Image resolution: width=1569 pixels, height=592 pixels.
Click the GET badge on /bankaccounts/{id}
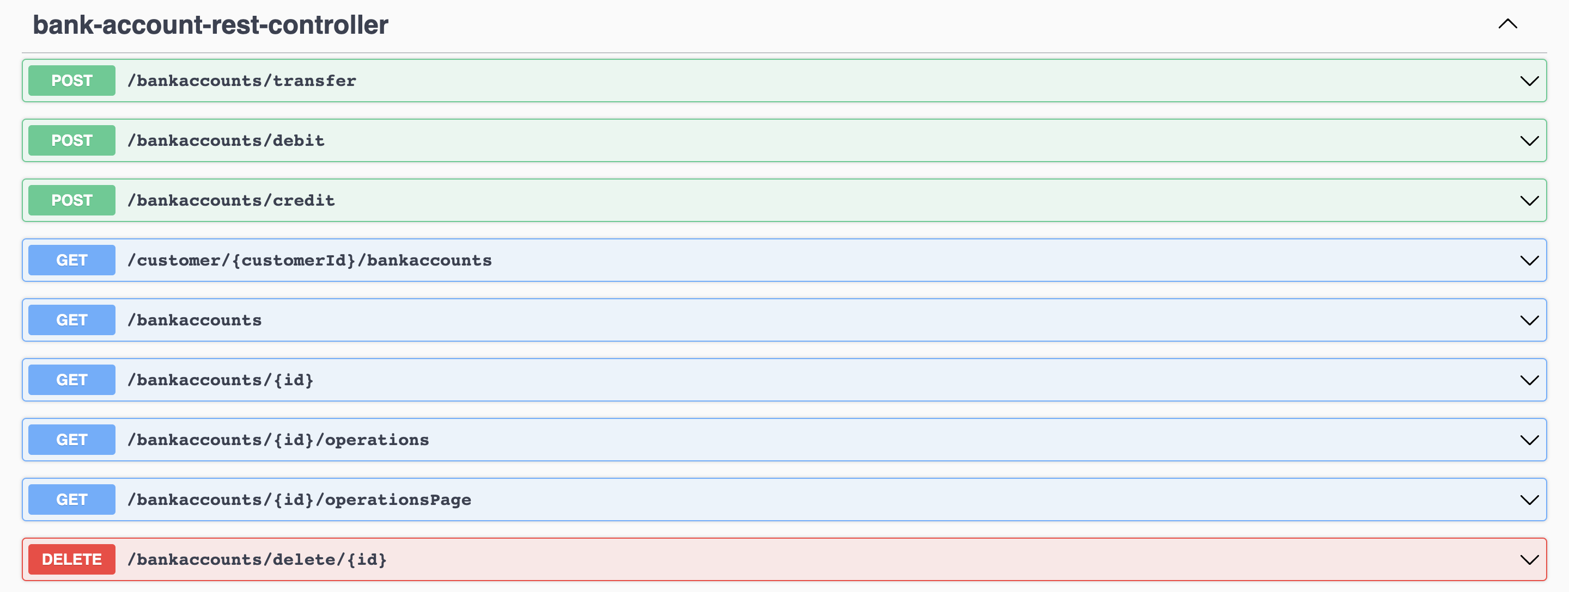pos(71,379)
